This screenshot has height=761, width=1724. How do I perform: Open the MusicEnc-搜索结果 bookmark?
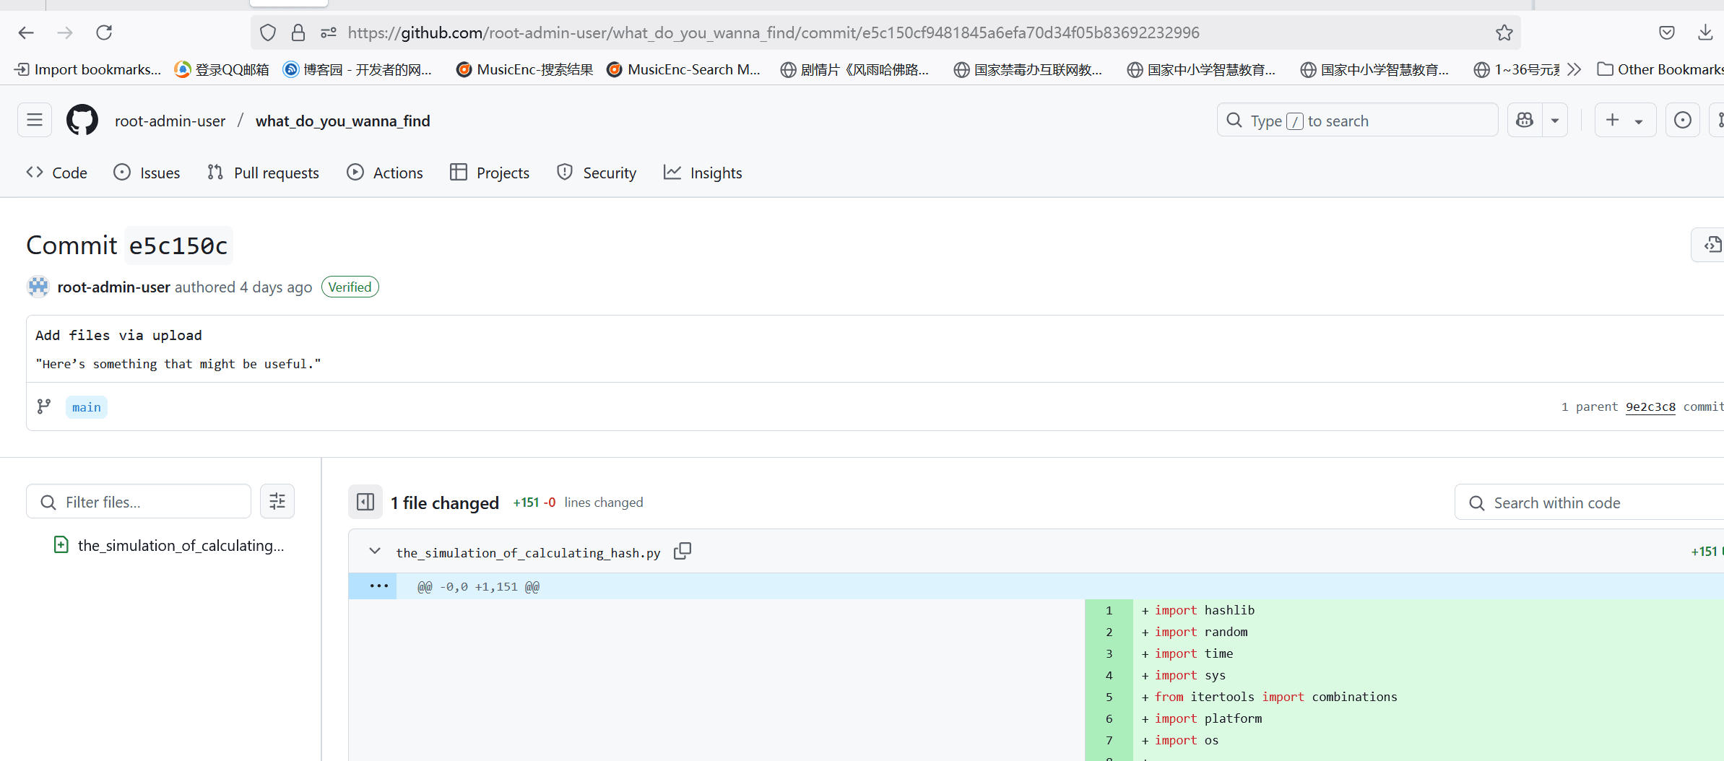pos(525,69)
